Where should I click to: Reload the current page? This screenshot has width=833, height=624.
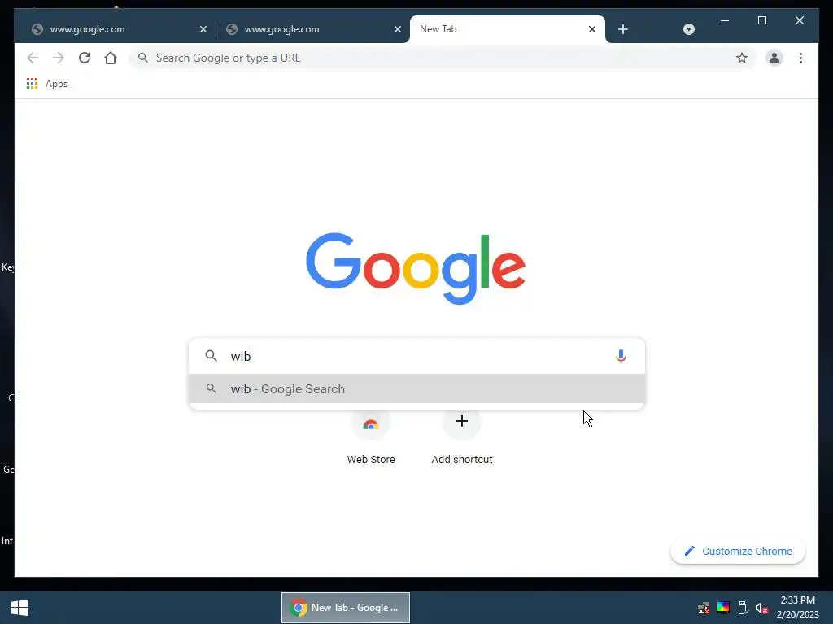[85, 58]
